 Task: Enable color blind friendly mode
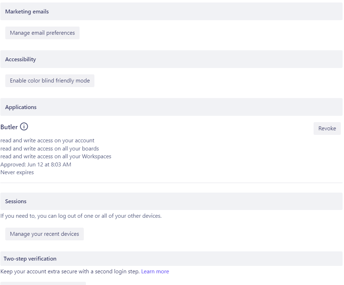pyautogui.click(x=49, y=80)
